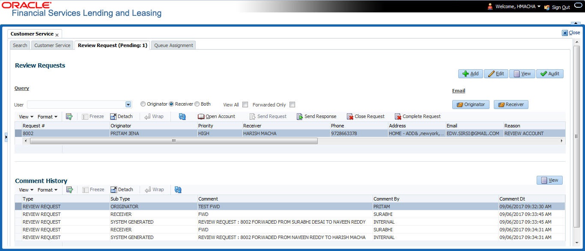The width and height of the screenshot is (585, 251).
Task: Open the Welcome, HMACHA user menu
Action: pyautogui.click(x=518, y=7)
